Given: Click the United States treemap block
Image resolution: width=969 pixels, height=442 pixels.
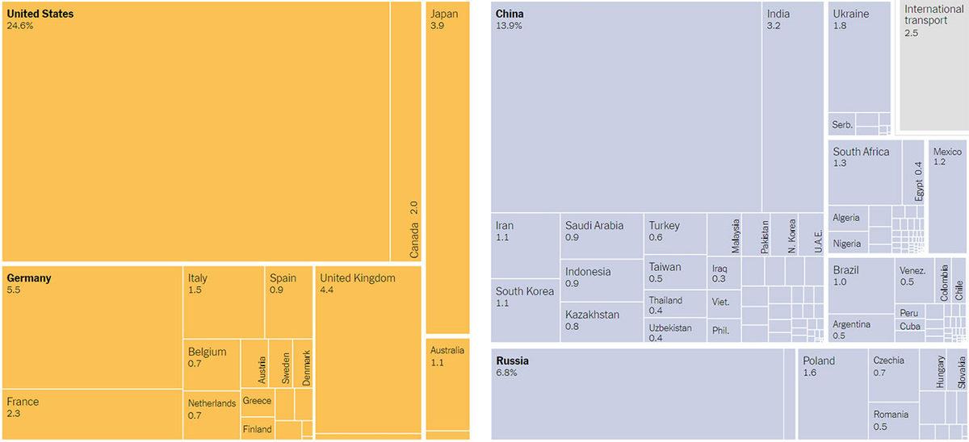Looking at the screenshot, I should coord(196,131).
